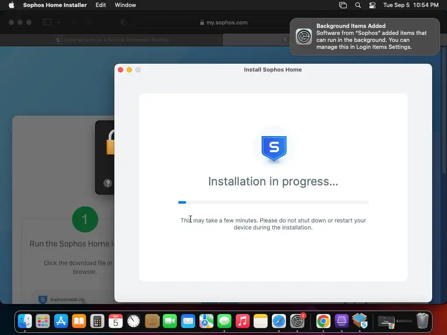Open the Edit menu
The height and width of the screenshot is (335, 447).
(x=101, y=5)
